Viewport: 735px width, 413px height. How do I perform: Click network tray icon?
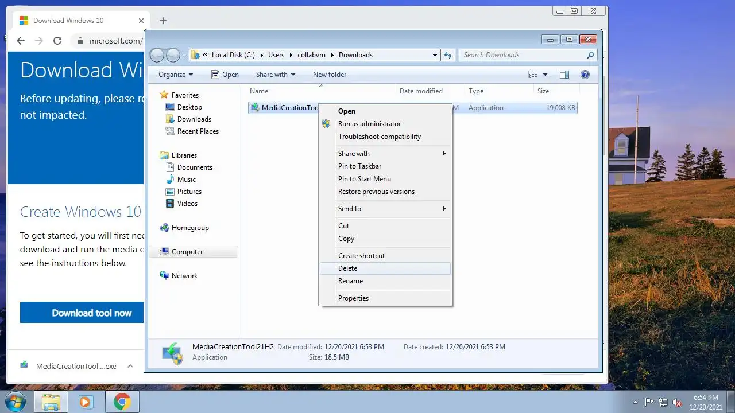pyautogui.click(x=663, y=402)
